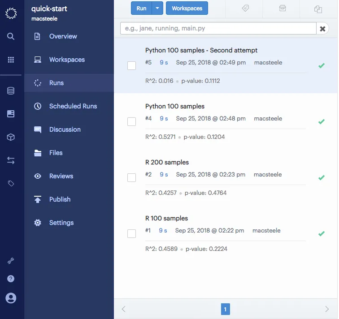
Task: Go to next page with right chevron
Action: pos(327,309)
